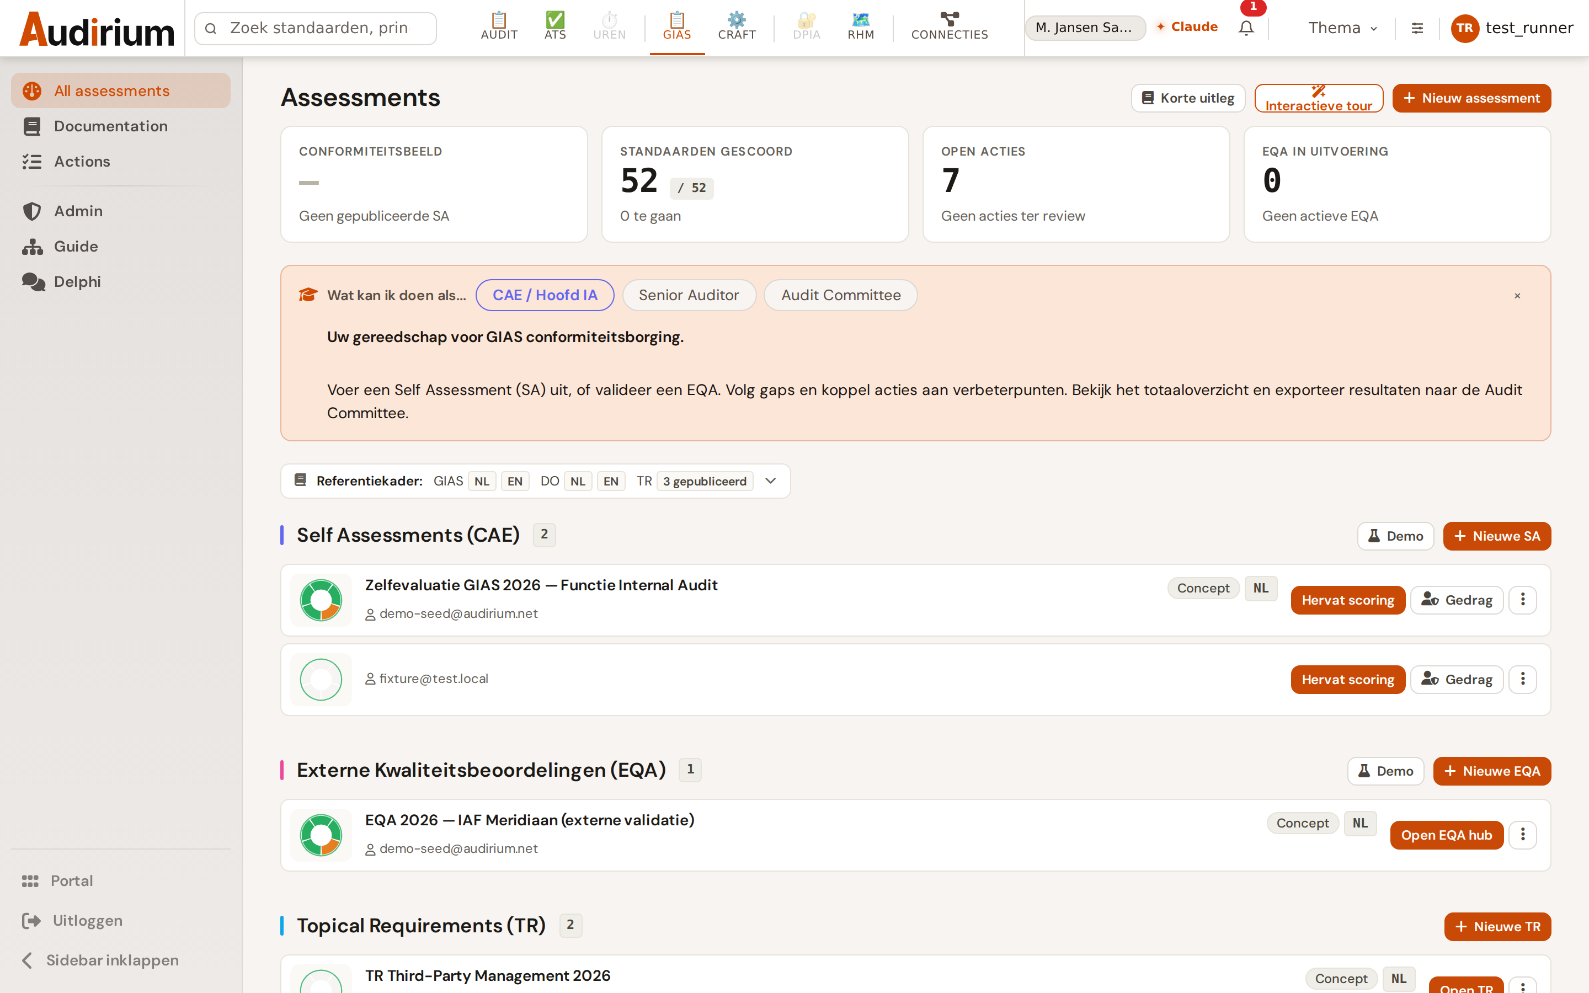Viewport: 1589px width, 993px height.
Task: Open options menu for EQA 2026 IAF Meridiaan
Action: click(x=1523, y=835)
